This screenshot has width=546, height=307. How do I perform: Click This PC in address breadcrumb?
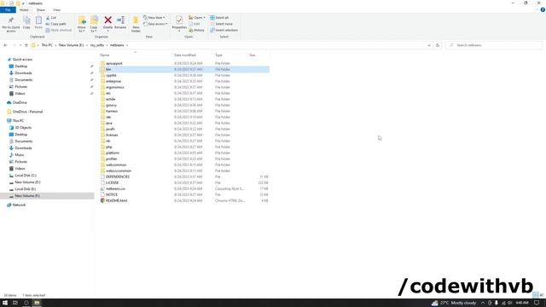point(47,45)
